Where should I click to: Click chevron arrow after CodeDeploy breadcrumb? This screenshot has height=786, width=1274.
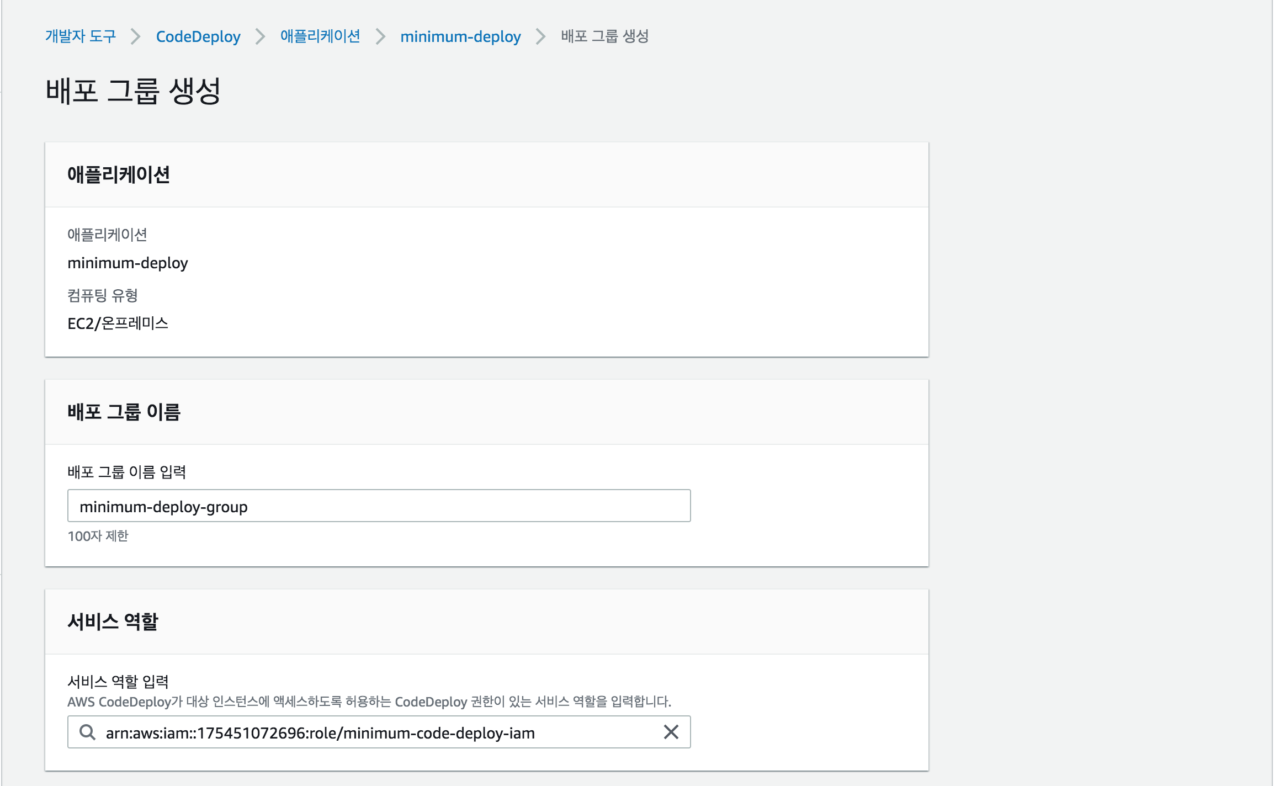[260, 36]
